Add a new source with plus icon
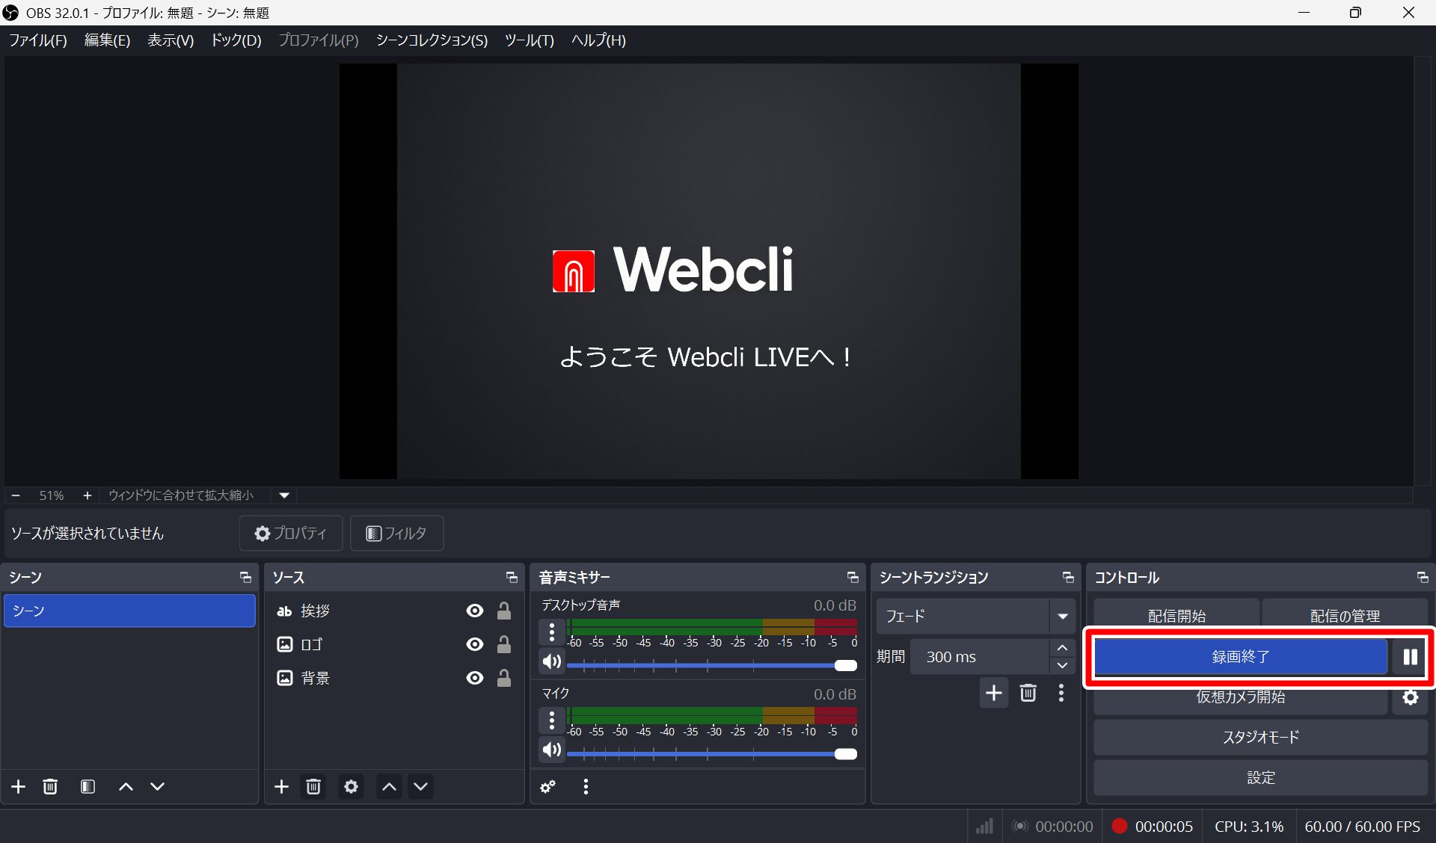 281,786
